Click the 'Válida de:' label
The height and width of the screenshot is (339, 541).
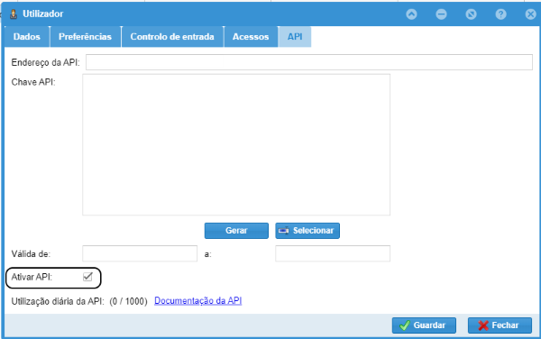click(x=31, y=254)
